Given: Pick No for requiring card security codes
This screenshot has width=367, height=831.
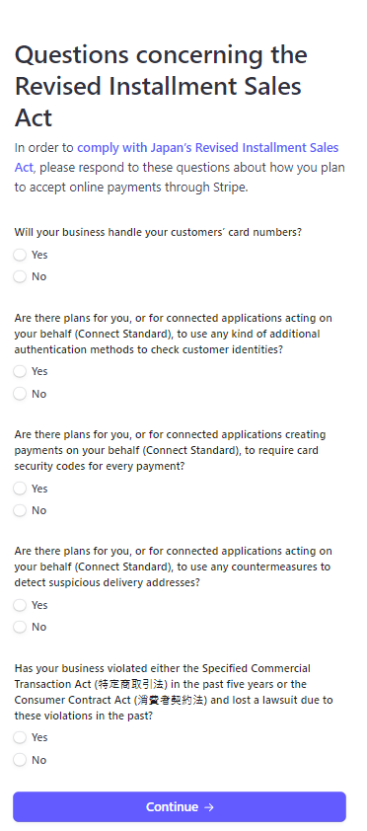Looking at the screenshot, I should [x=20, y=510].
